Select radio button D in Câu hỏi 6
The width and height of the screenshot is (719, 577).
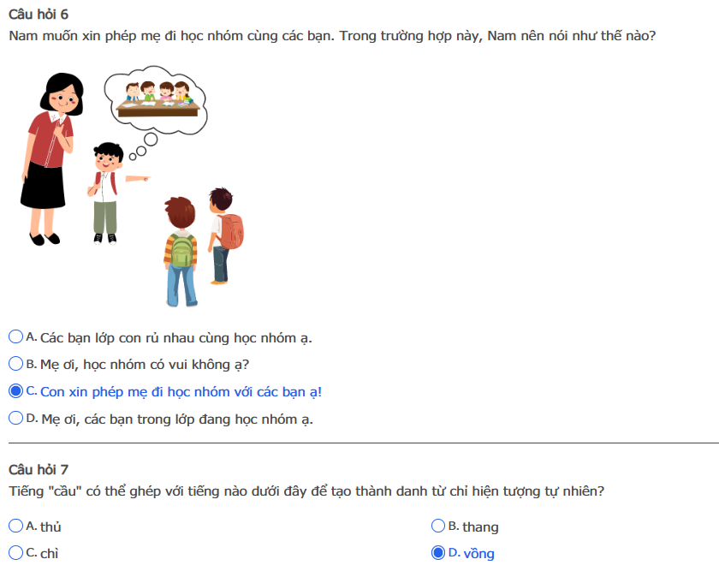coord(15,419)
